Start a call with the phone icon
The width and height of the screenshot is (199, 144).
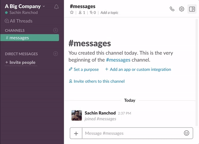172,9
